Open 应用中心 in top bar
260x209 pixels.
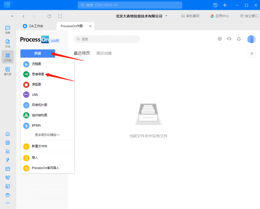[x=220, y=16]
